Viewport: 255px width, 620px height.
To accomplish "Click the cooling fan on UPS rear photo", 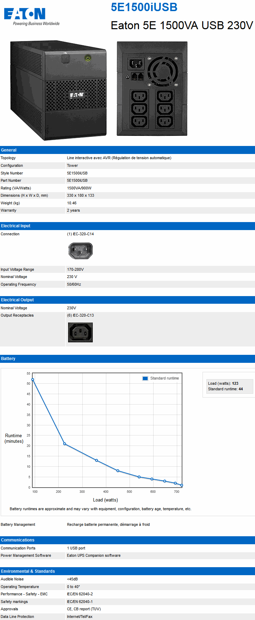I will pyautogui.click(x=162, y=70).
